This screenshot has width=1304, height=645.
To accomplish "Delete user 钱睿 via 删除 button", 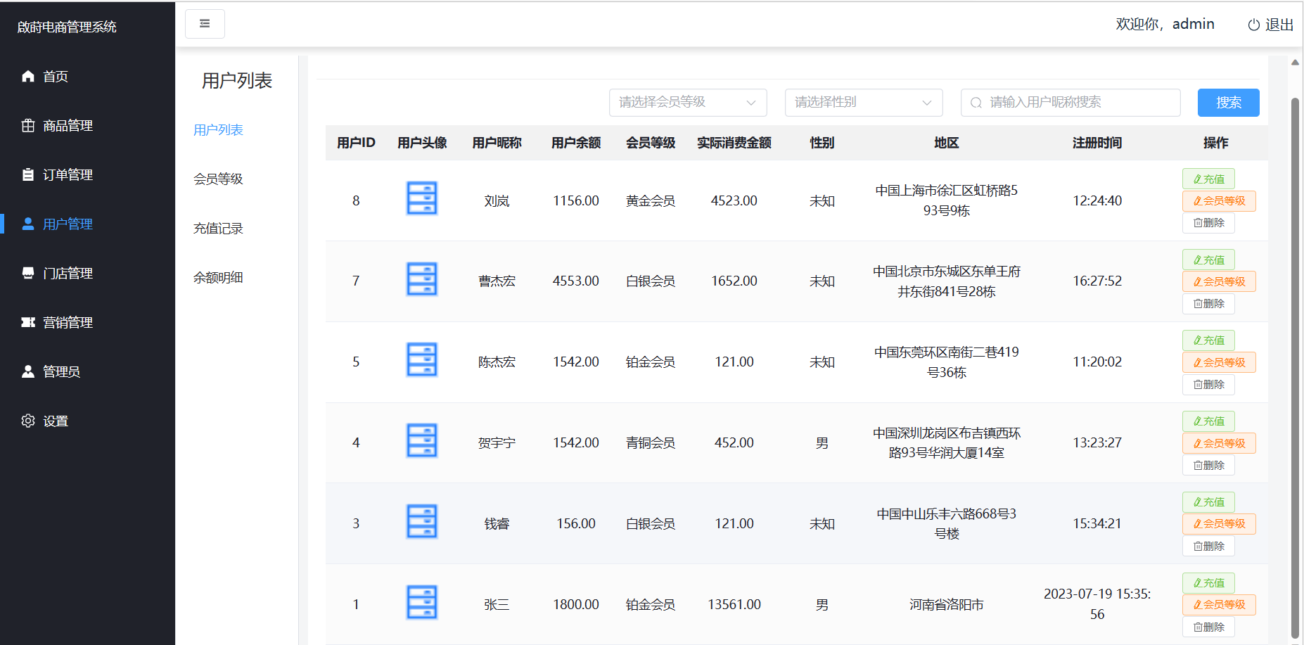I will click(1208, 547).
